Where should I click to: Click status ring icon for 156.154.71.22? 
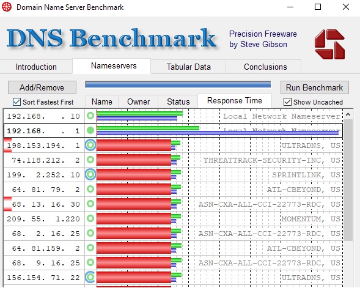[90, 277]
